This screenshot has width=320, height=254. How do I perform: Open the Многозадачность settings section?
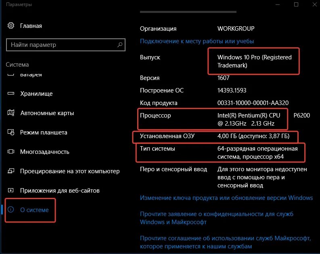(x=45, y=152)
